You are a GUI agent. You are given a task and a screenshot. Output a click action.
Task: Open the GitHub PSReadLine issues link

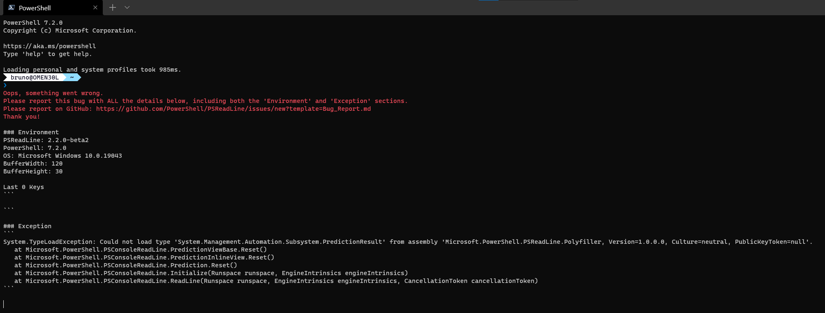(234, 109)
